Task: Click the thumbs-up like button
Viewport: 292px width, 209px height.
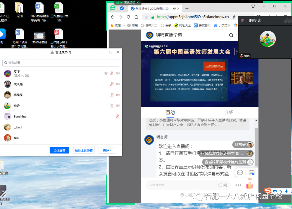Action: click(x=250, y=185)
